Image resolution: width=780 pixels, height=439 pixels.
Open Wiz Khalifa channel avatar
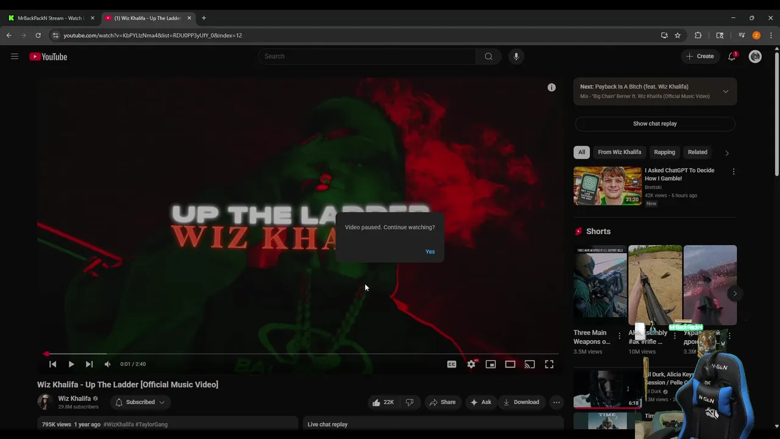coord(44,402)
